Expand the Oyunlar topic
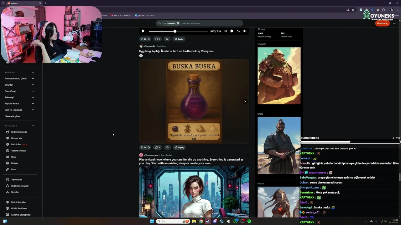This screenshot has width=401, height=225. coord(19,85)
